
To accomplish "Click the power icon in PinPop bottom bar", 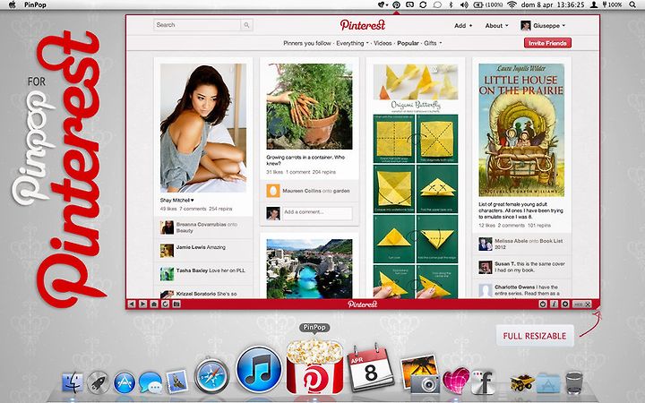I will [543, 304].
